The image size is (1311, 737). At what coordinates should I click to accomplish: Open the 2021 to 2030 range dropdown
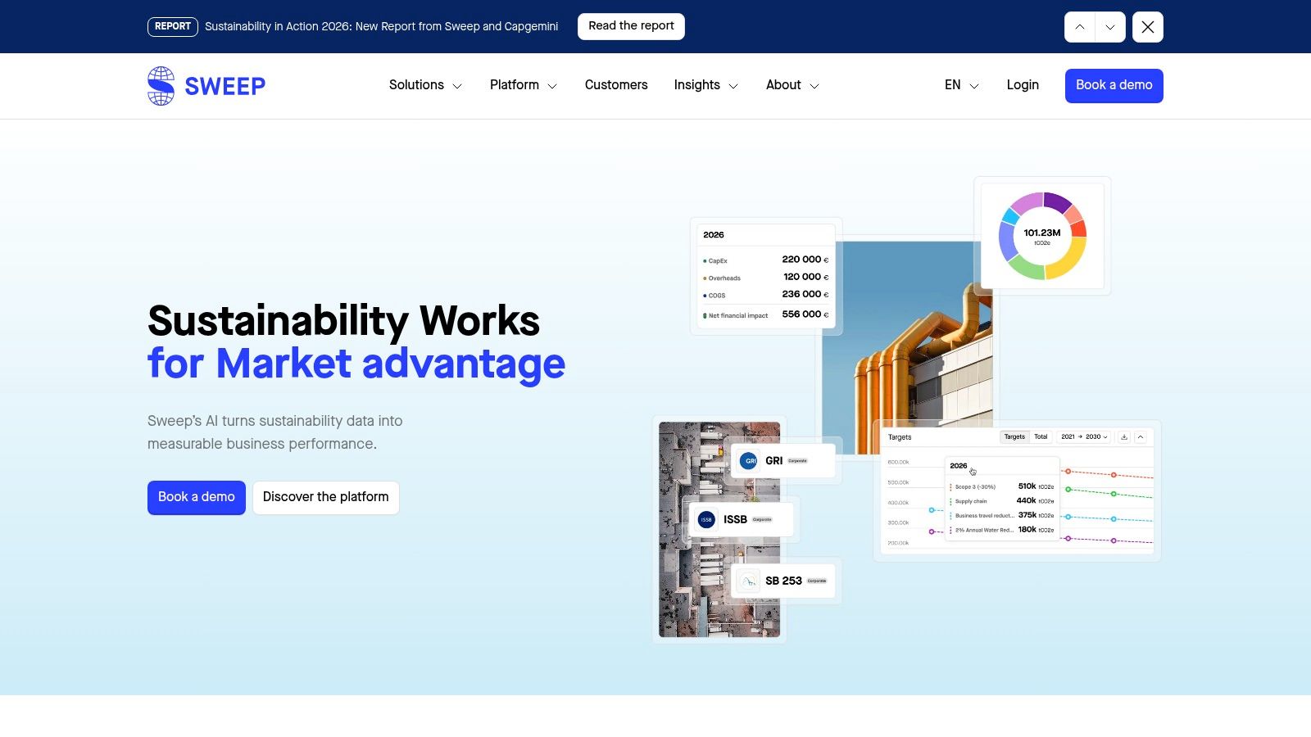point(1084,436)
